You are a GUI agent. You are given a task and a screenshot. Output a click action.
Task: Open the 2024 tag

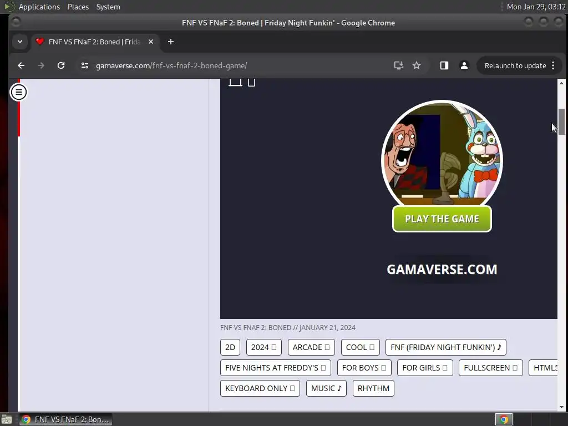[263, 347]
